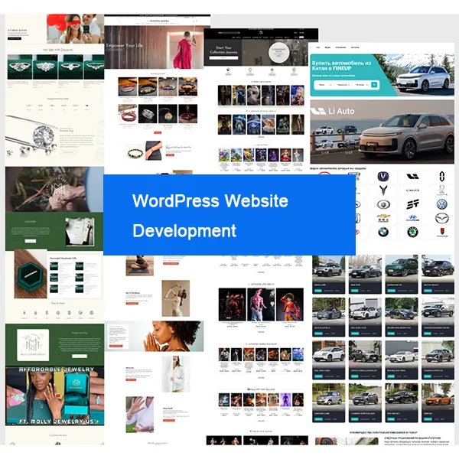Open the rainbow chakra bracelet product
459x459 pixels.
coord(168,86)
